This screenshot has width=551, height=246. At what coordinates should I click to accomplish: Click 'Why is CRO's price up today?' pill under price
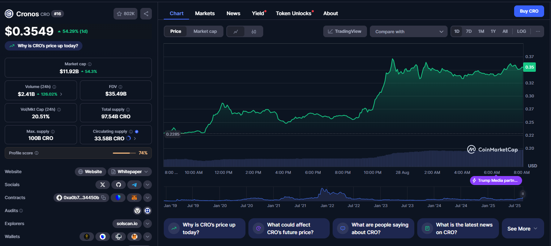44,46
